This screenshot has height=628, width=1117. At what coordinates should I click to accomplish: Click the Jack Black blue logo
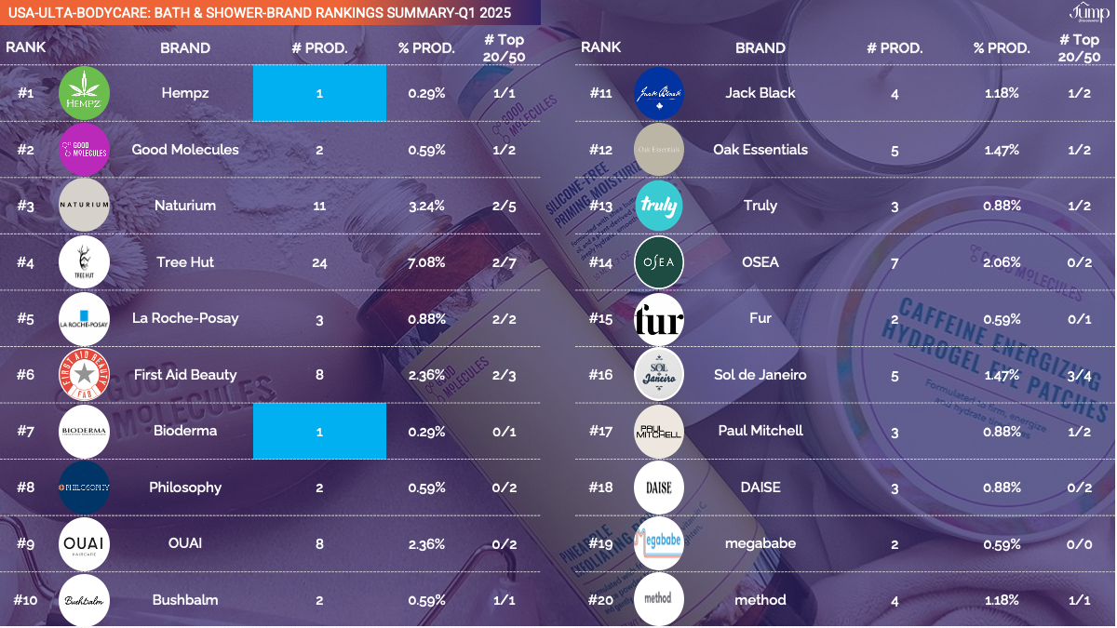[658, 93]
